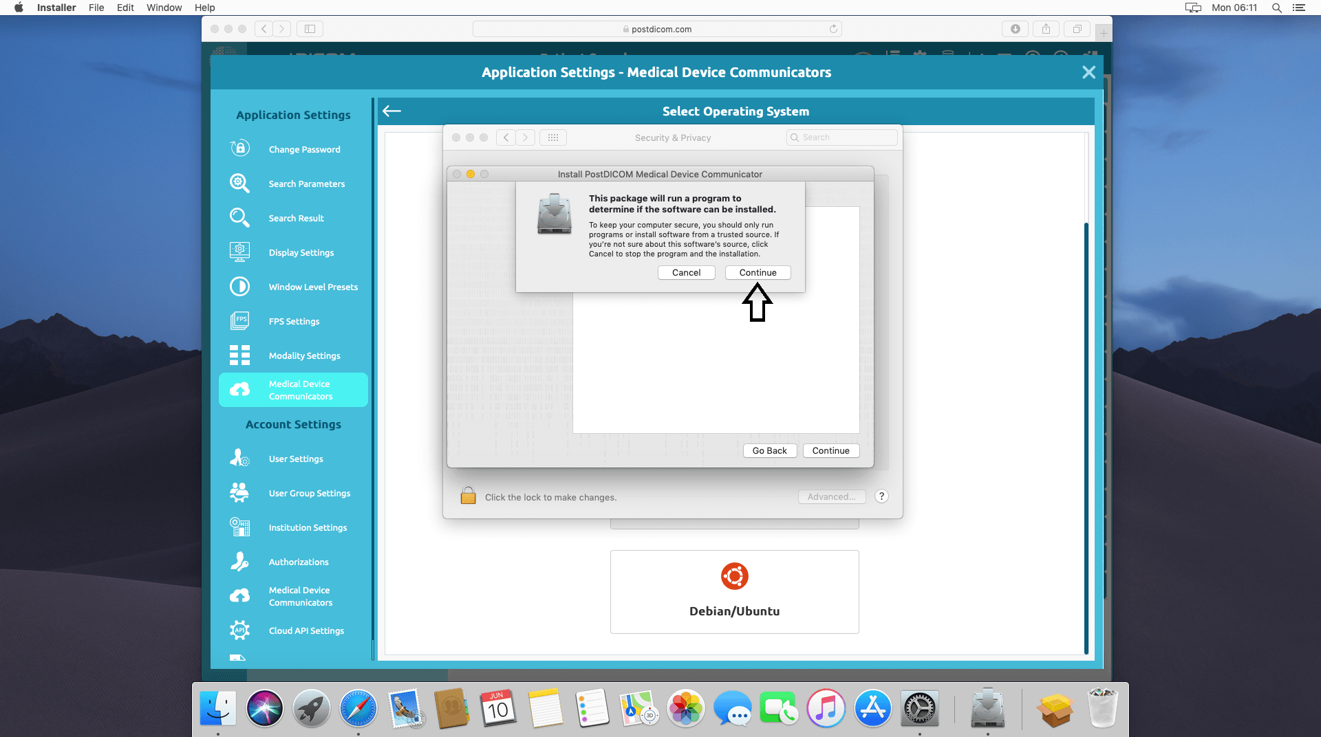The image size is (1321, 737).
Task: Open App Store in dock
Action: tap(873, 708)
